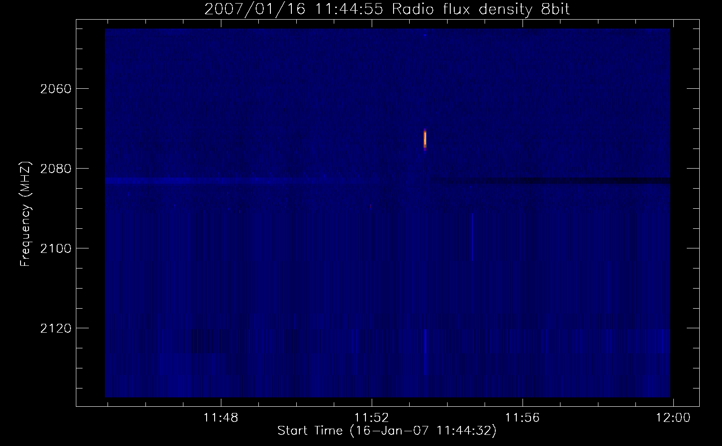722x446 pixels.
Task: Click the 11:56 time tick label
Action: [523, 418]
